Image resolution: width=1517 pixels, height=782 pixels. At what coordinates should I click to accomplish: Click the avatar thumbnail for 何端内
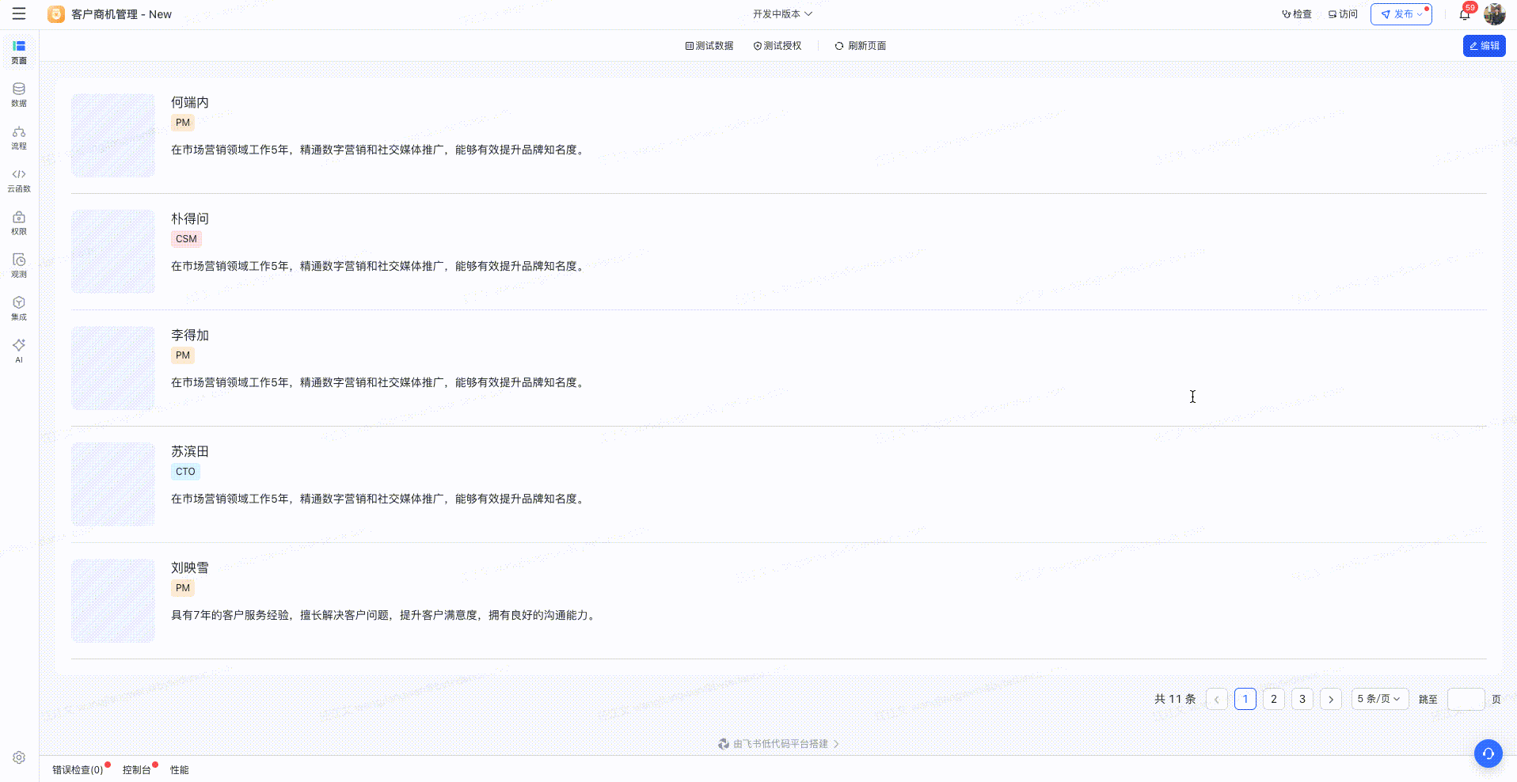(x=113, y=135)
